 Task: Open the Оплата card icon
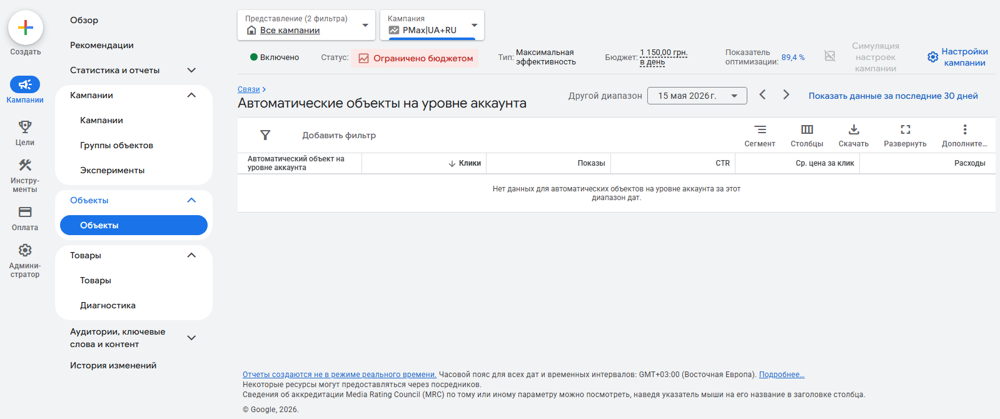[25, 212]
